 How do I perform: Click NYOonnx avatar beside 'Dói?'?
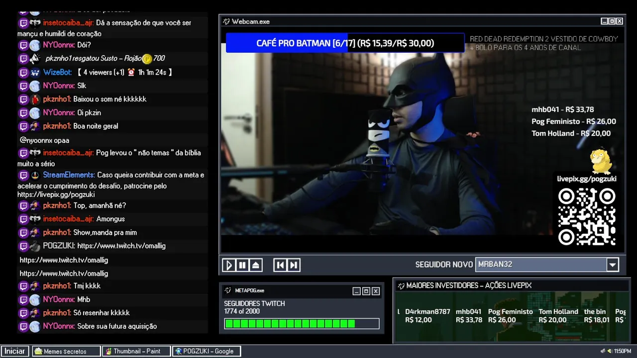[x=35, y=45]
